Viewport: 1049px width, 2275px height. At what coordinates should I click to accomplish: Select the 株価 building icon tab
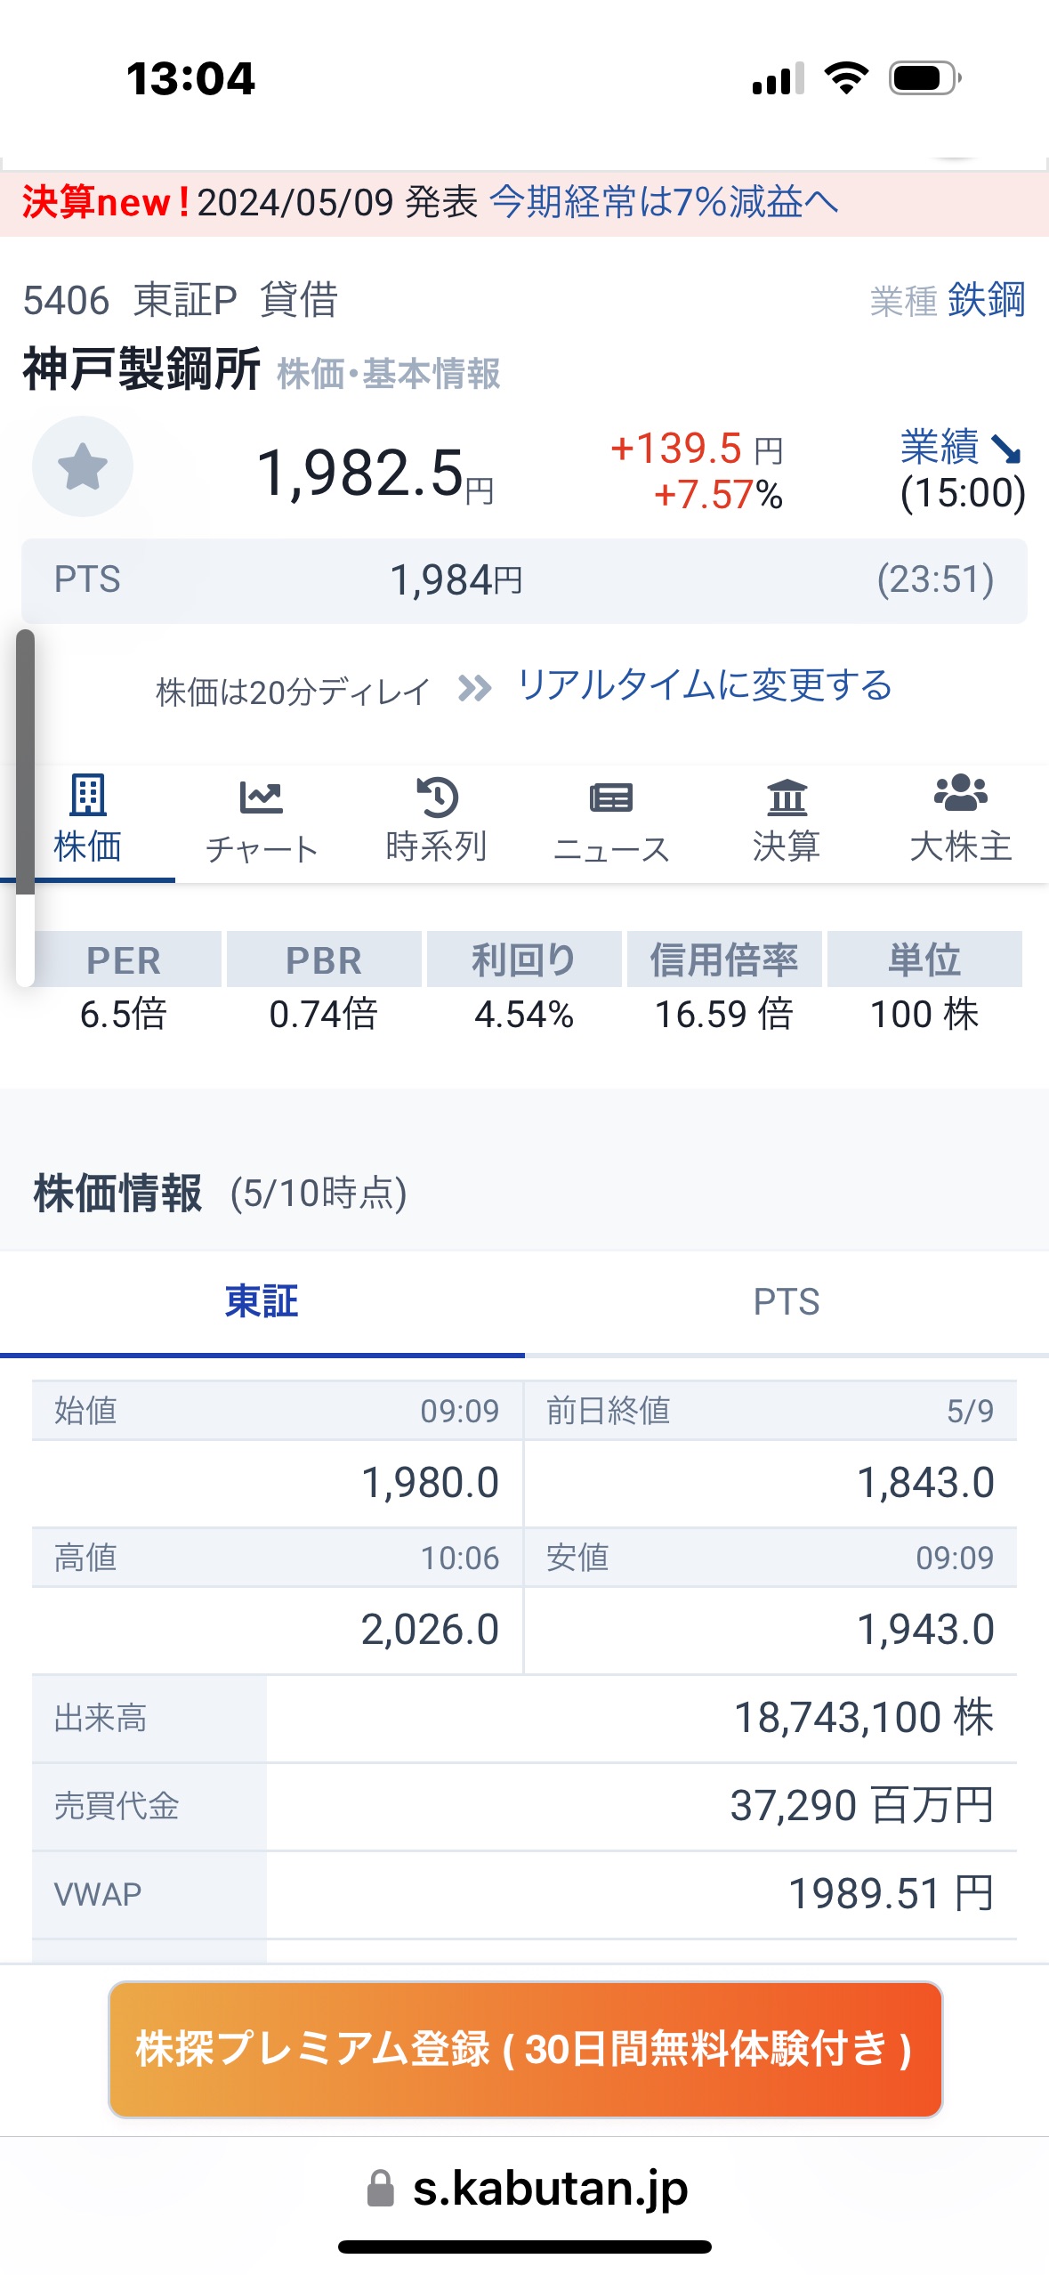[x=88, y=795]
